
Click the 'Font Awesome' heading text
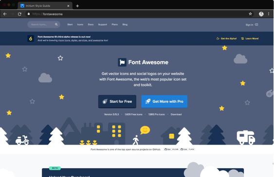(x=148, y=62)
